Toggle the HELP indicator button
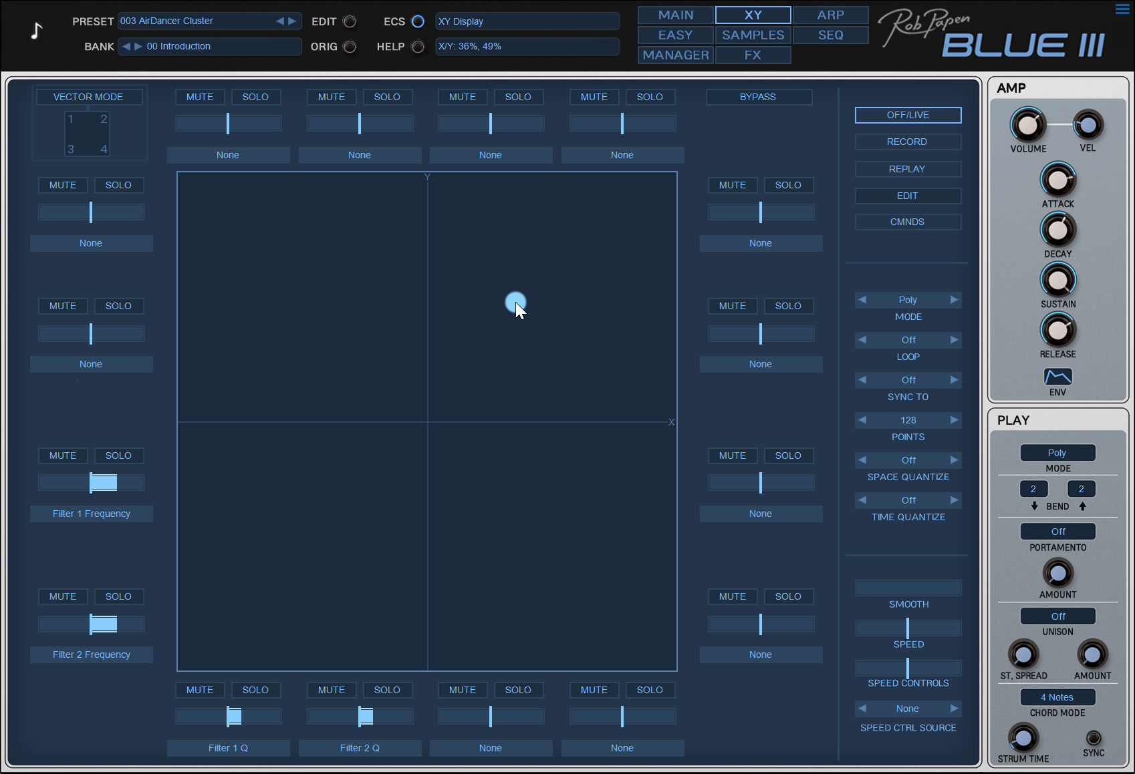 pyautogui.click(x=418, y=47)
